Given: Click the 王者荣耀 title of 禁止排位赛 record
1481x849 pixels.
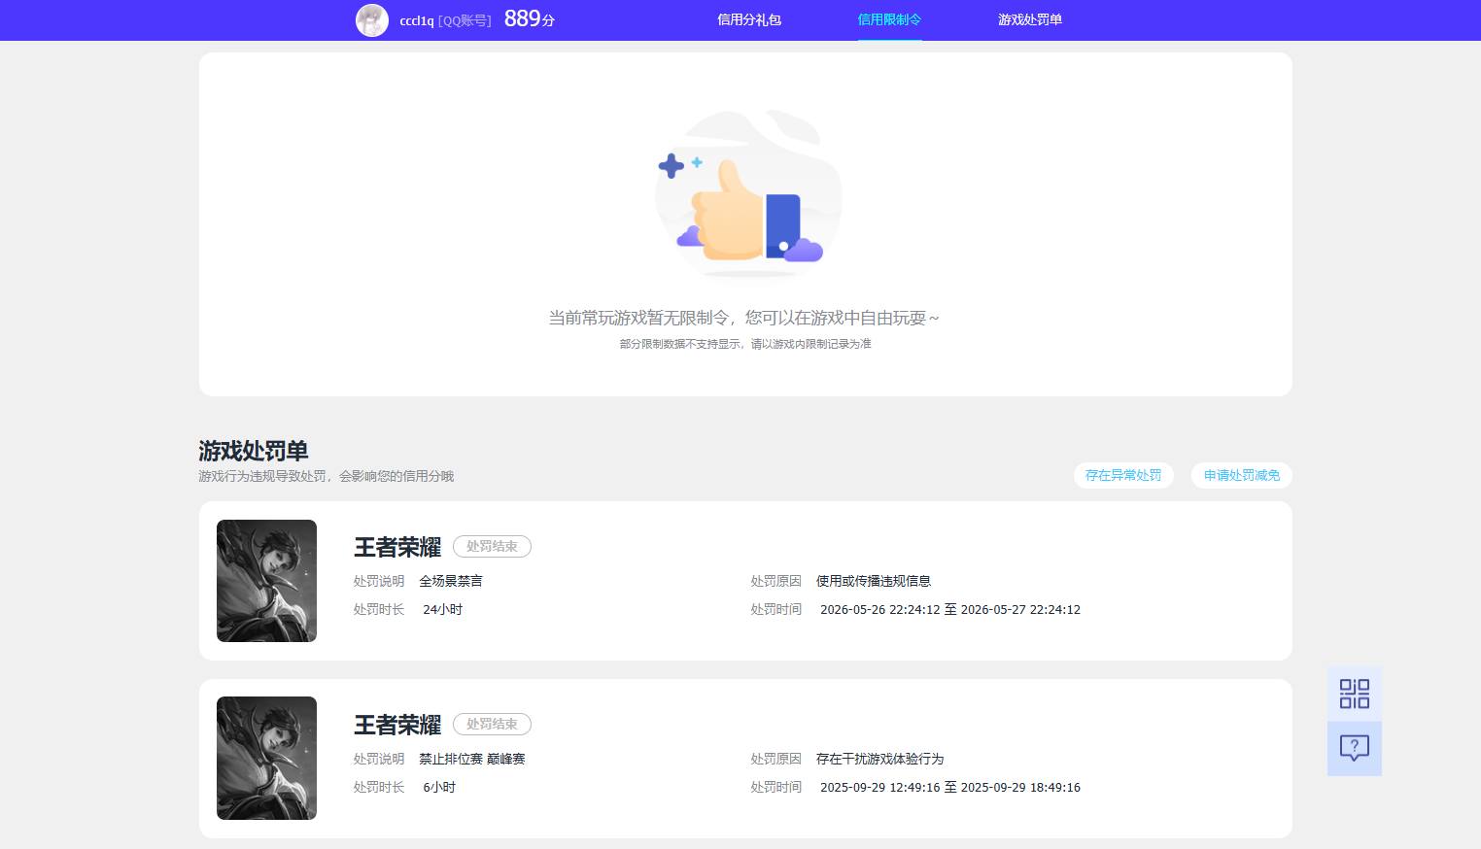Looking at the screenshot, I should point(397,725).
